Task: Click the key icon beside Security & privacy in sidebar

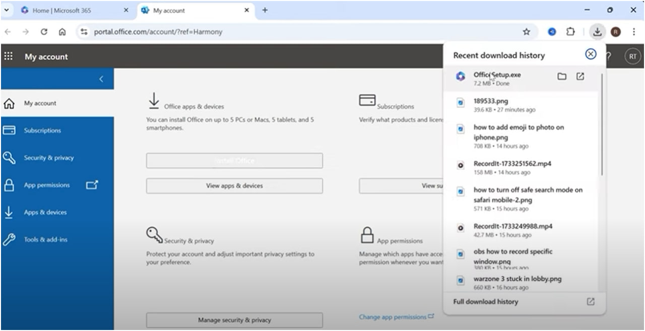Action: 9,157
